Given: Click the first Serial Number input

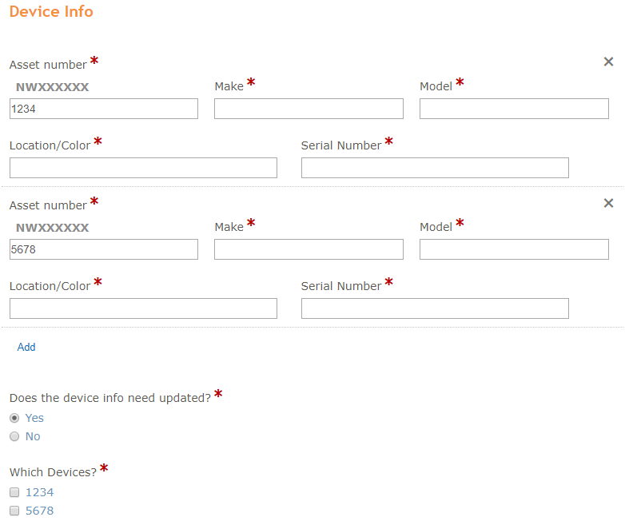Looking at the screenshot, I should [x=435, y=168].
